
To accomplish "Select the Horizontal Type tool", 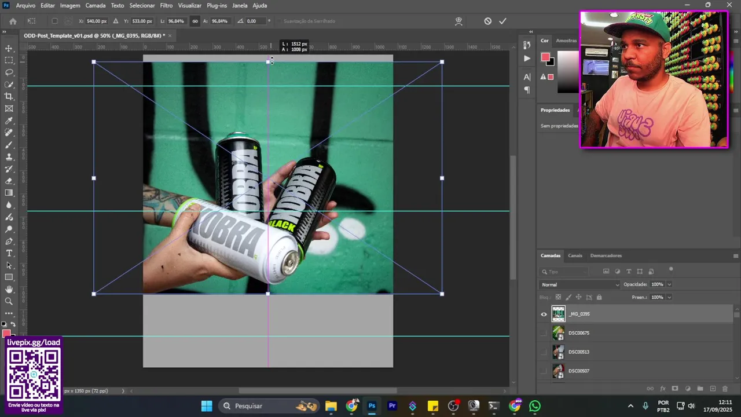I will click(9, 253).
